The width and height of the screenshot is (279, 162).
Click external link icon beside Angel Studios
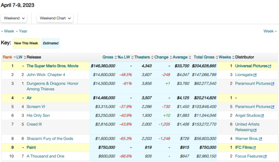(262, 116)
